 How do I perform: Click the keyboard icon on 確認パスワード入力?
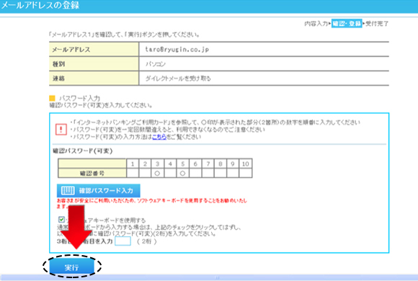(x=68, y=191)
